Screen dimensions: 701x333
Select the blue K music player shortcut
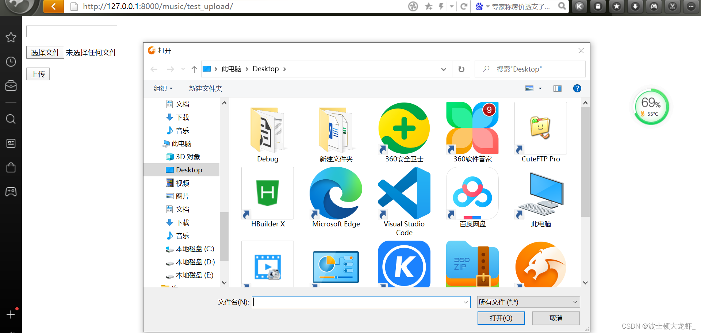point(404,264)
